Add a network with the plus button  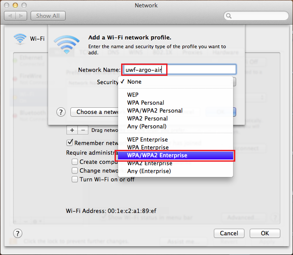pyautogui.click(x=72, y=130)
